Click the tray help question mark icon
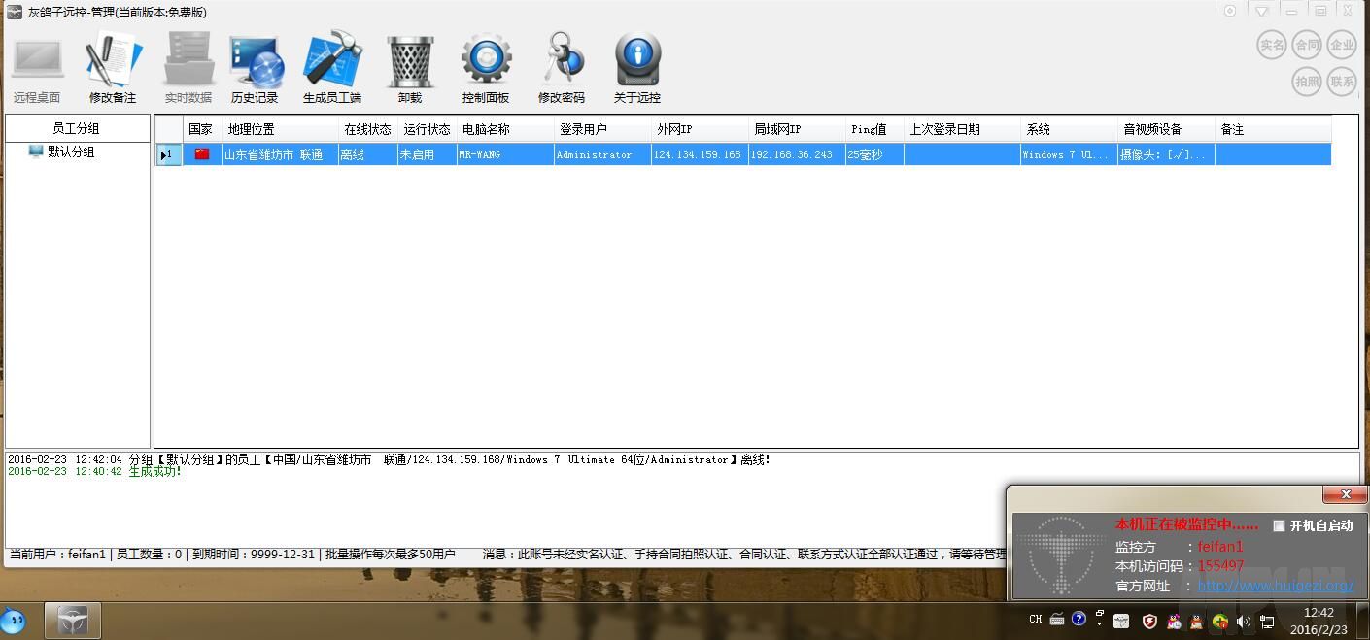The image size is (1370, 640). coord(1079,619)
